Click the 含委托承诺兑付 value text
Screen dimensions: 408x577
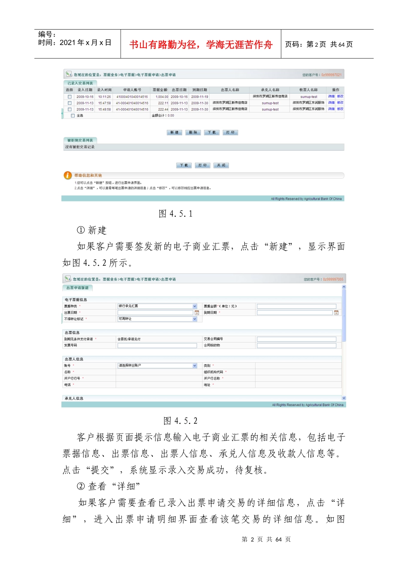(129, 339)
